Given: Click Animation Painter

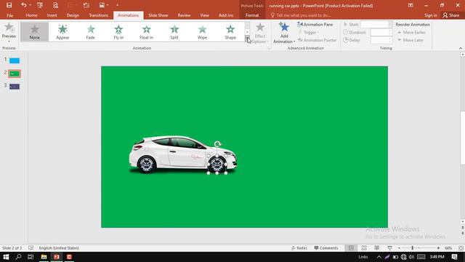Looking at the screenshot, I should (x=317, y=40).
